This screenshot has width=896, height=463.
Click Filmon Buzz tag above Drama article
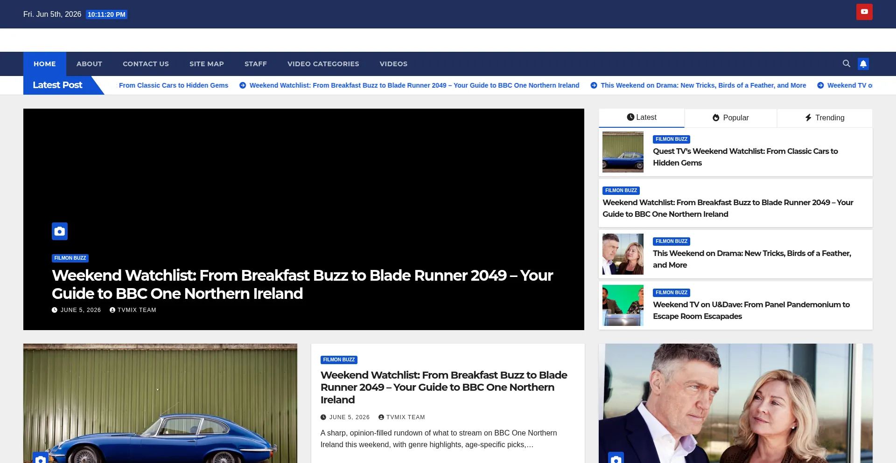point(672,242)
